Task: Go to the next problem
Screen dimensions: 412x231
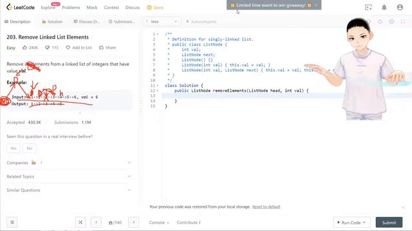Action: click(133, 223)
